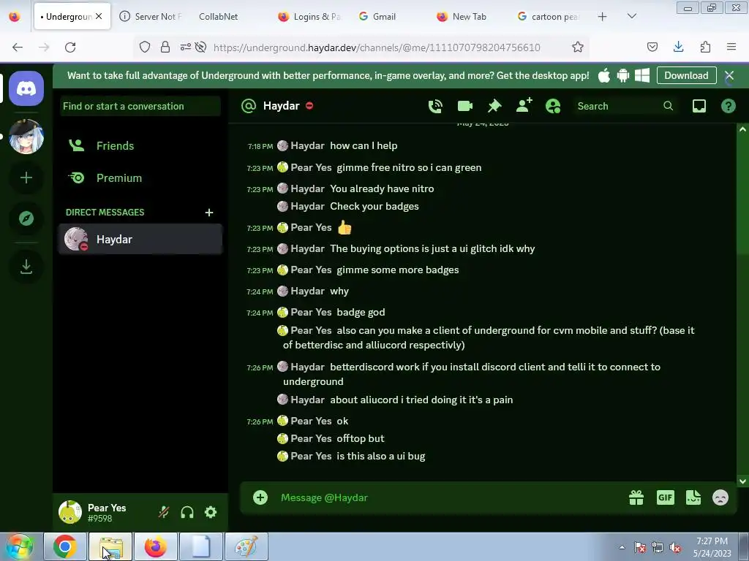Viewport: 749px width, 561px height.
Task: Click the chat scrollbar up arrow
Action: coord(742,129)
